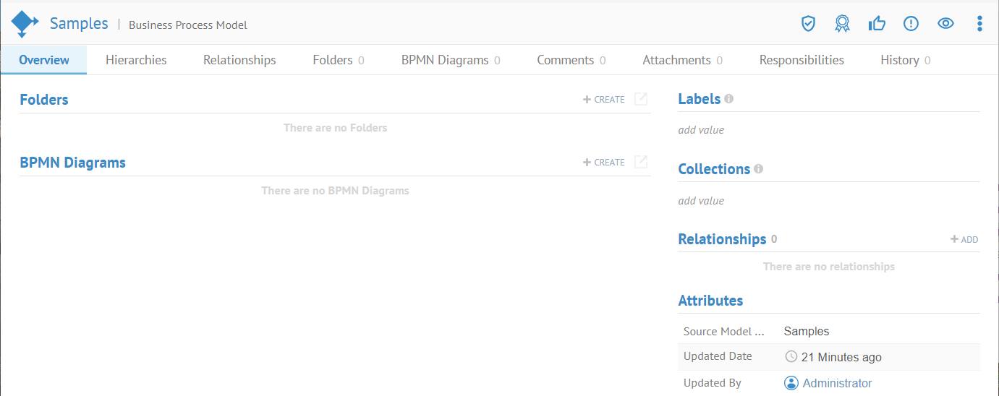Click the Administrator user link
The width and height of the screenshot is (999, 396).
coord(837,383)
